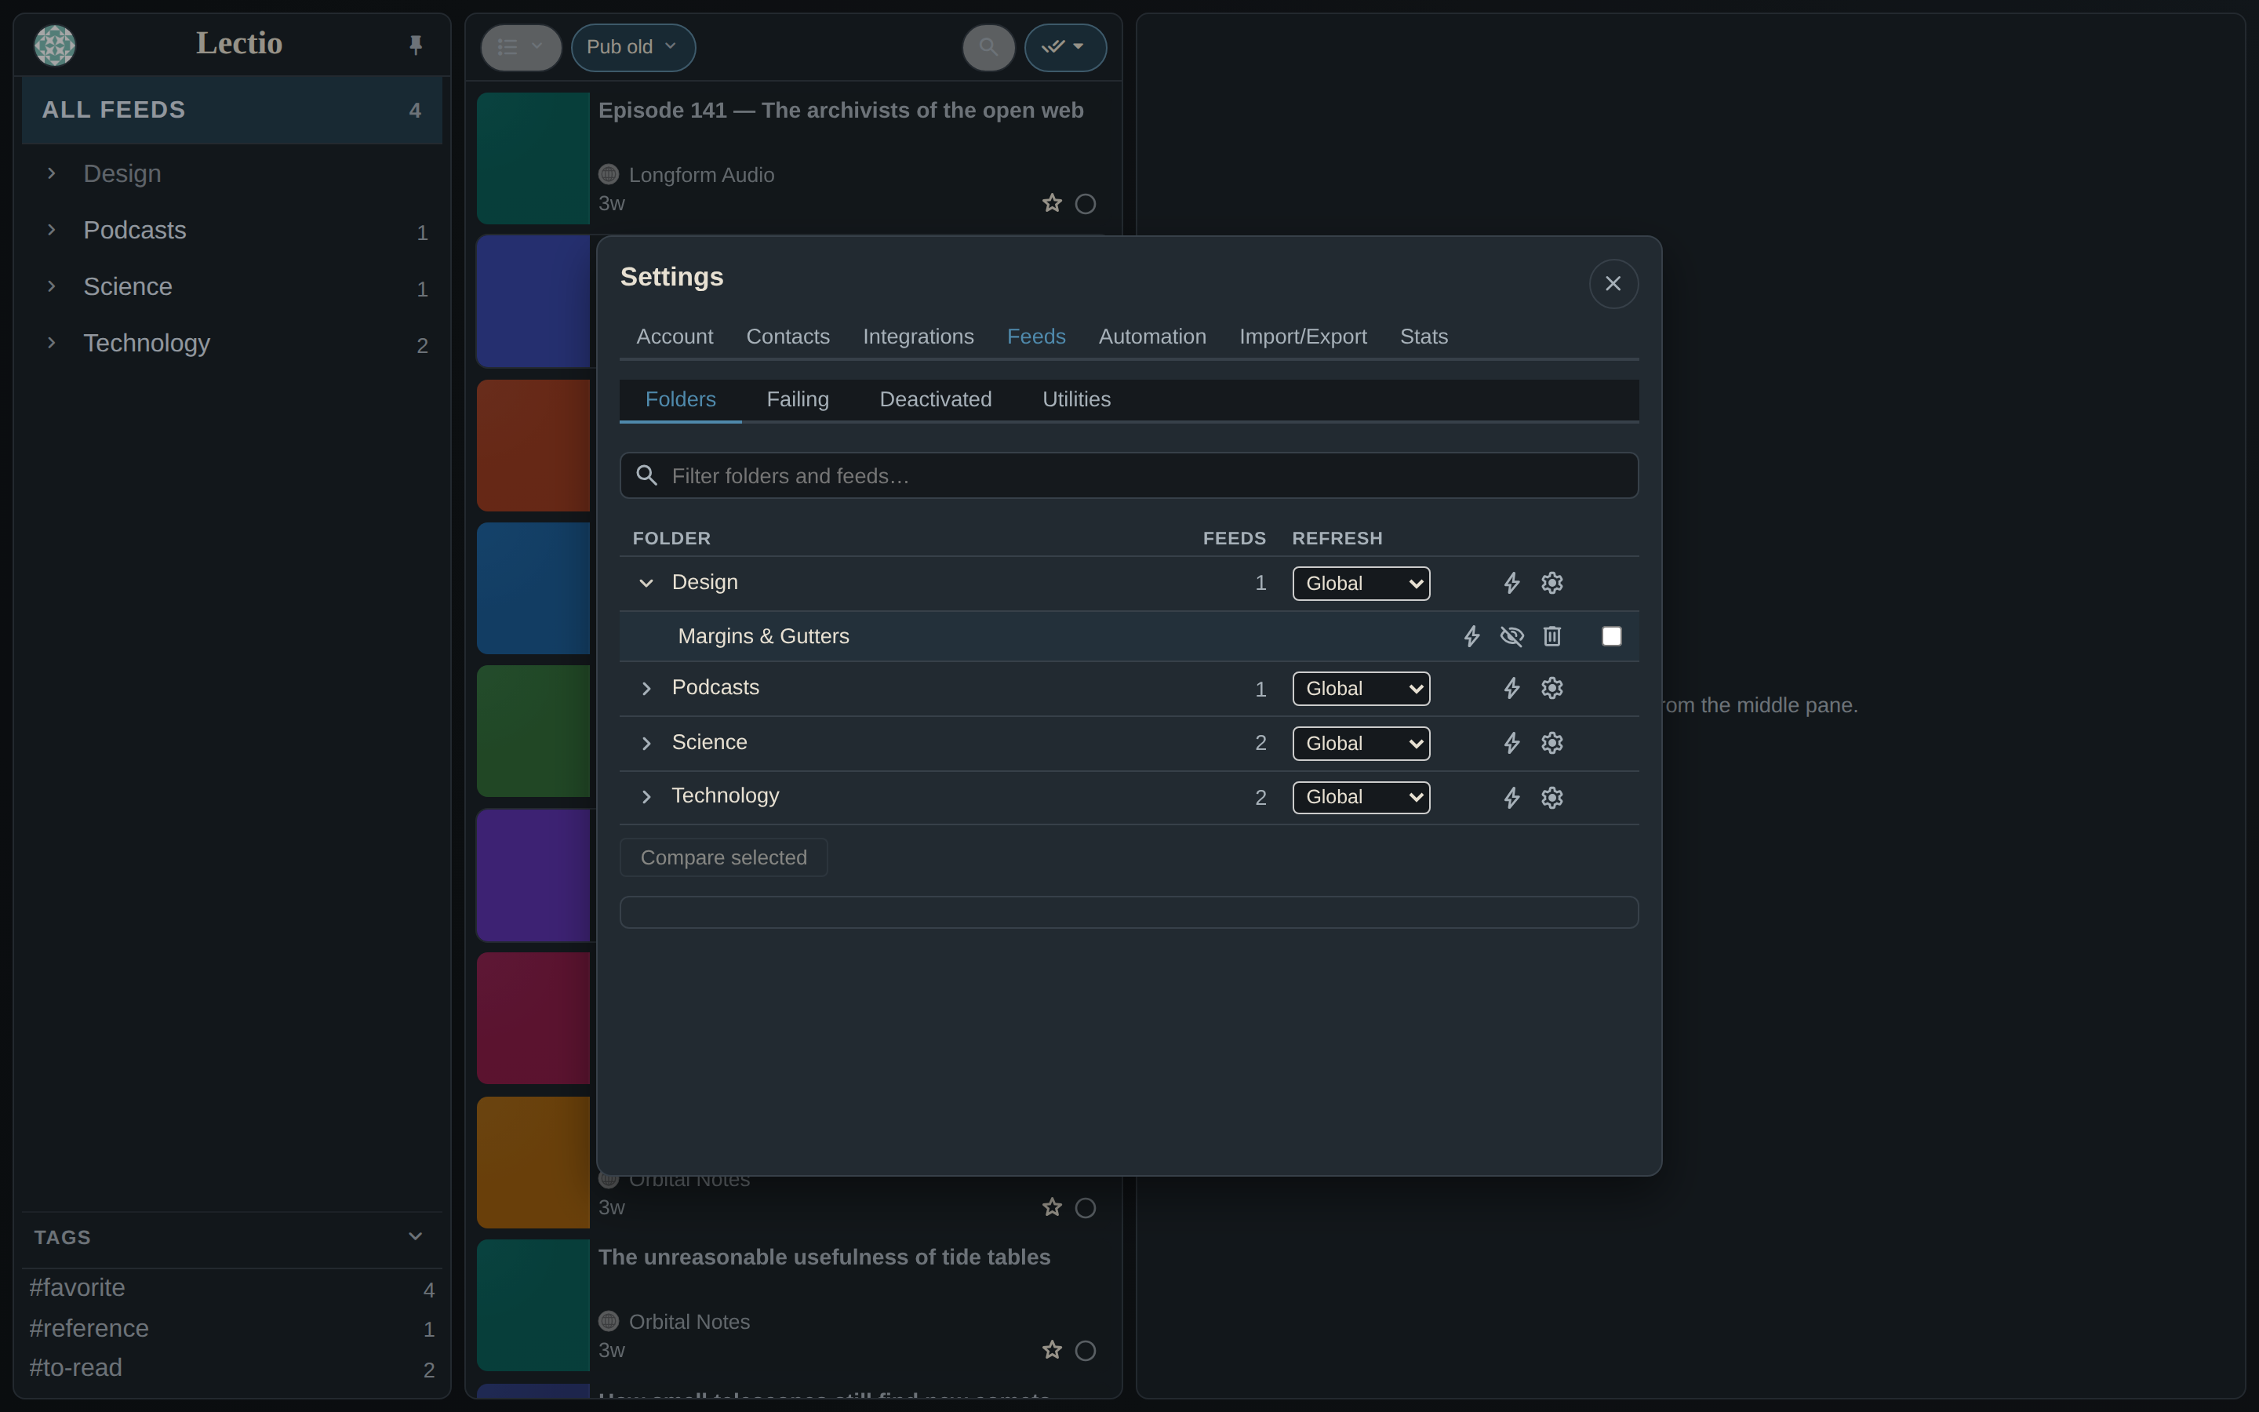Expand the Podcasts folder in settings
The image size is (2259, 1412).
click(x=646, y=688)
